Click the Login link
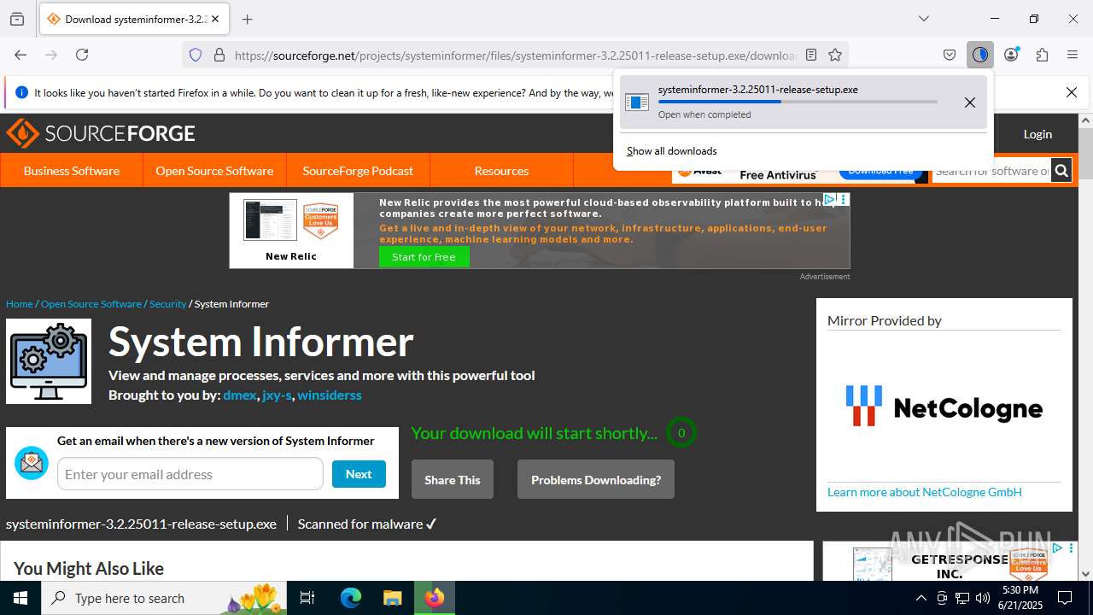1093x615 pixels. click(1037, 134)
